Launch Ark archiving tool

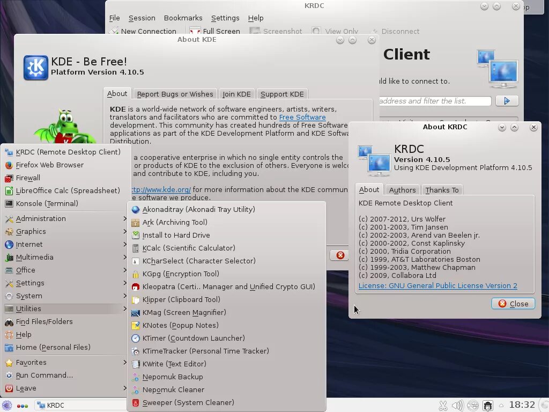[x=227, y=223]
